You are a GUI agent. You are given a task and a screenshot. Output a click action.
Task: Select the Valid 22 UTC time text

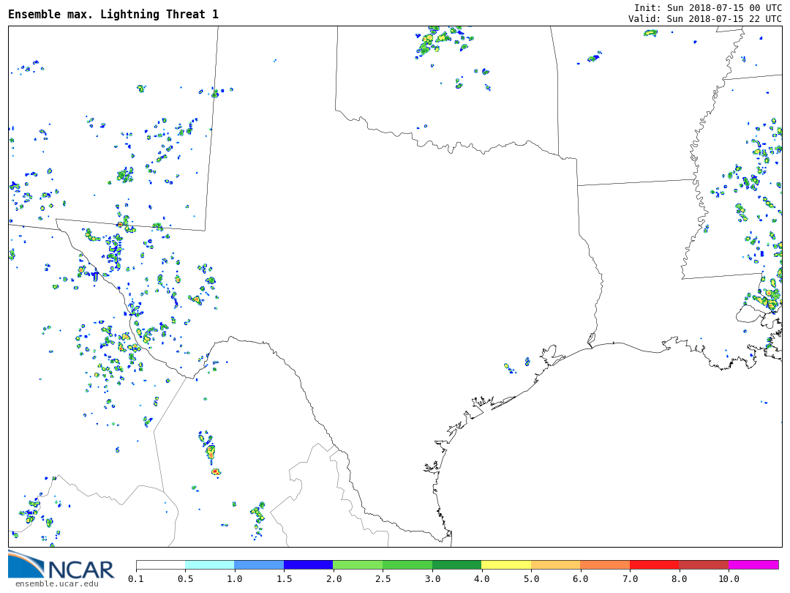(x=704, y=18)
